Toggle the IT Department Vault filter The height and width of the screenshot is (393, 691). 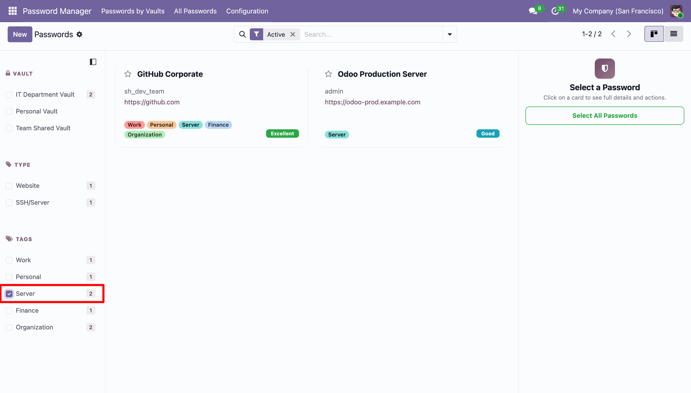point(9,95)
